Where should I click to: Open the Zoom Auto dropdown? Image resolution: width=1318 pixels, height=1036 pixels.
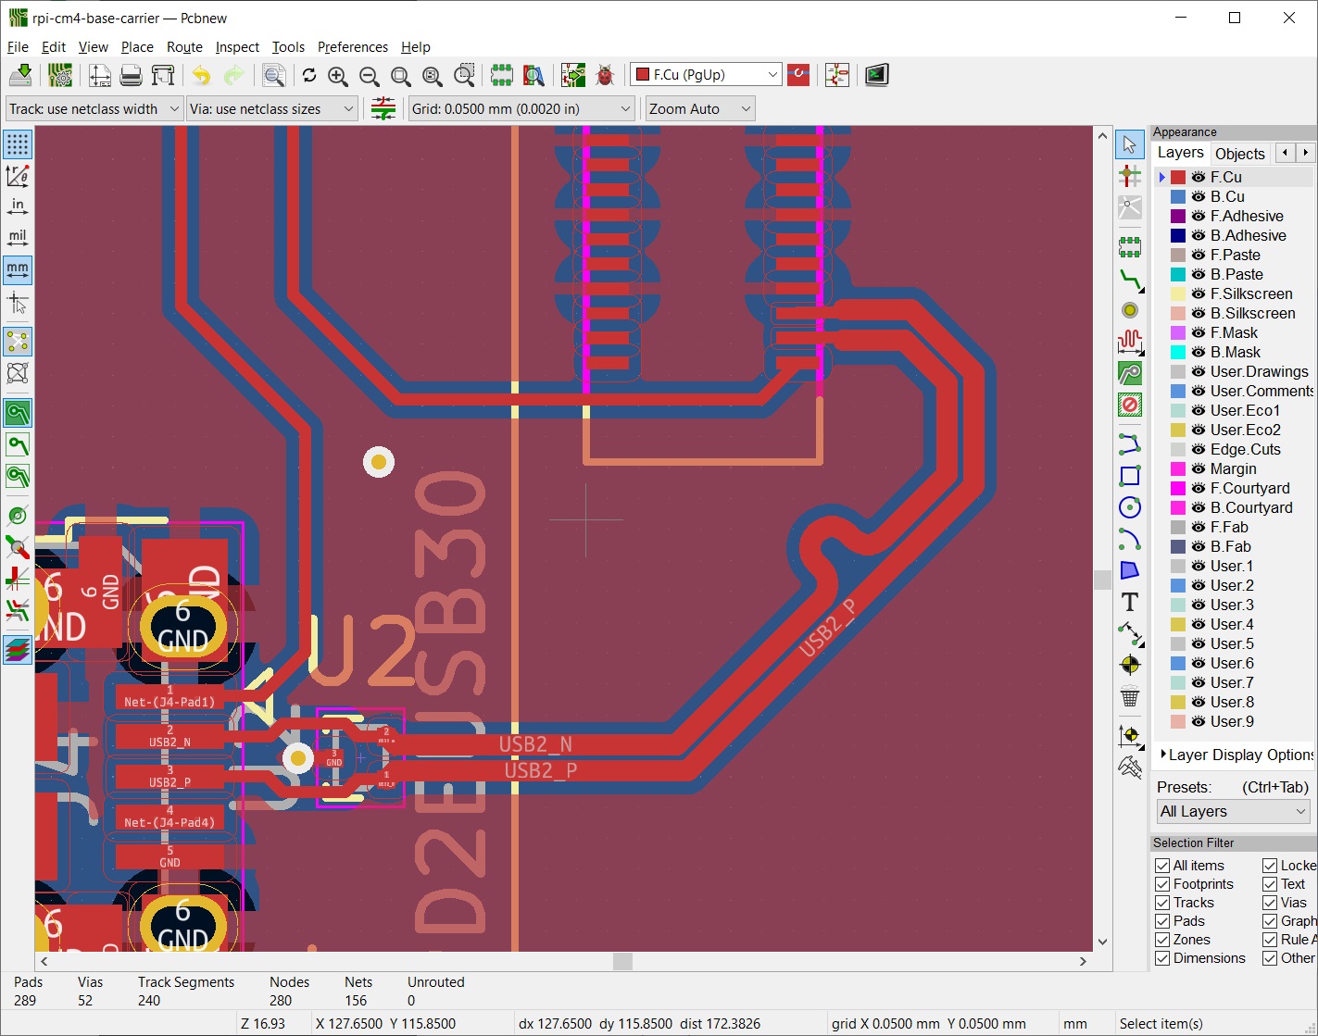pos(699,109)
